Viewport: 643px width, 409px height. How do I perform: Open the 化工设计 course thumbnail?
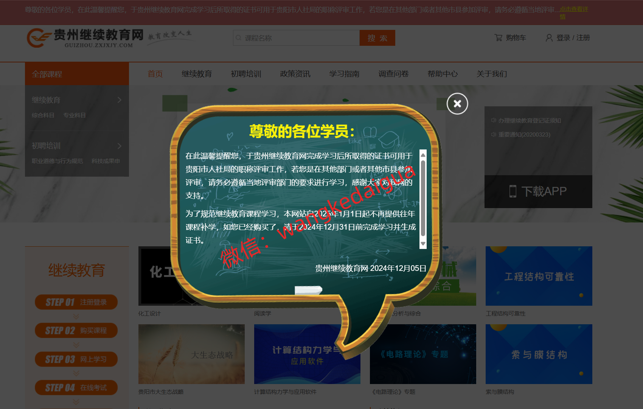[156, 276]
